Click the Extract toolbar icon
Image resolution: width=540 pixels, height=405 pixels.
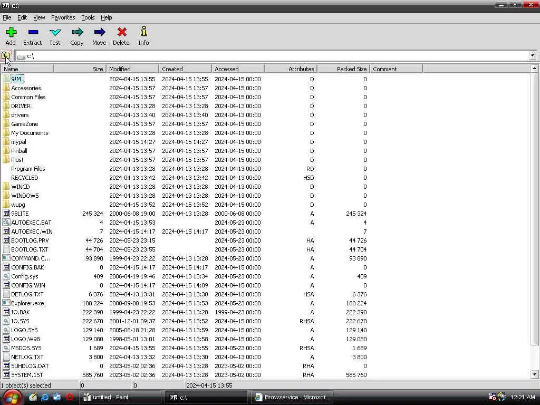33,32
